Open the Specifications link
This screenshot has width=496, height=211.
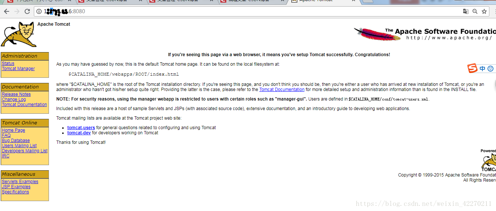(15, 192)
